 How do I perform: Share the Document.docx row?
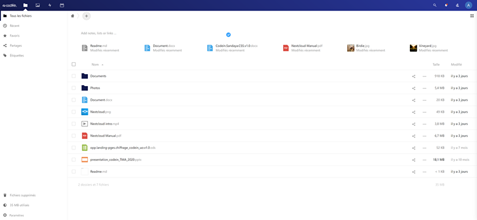(414, 100)
